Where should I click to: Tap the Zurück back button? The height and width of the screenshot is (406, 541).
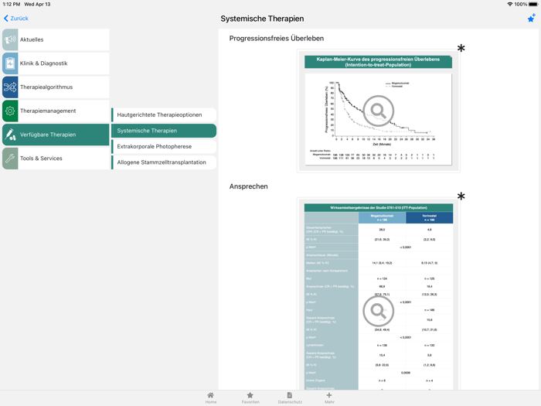[x=16, y=19]
